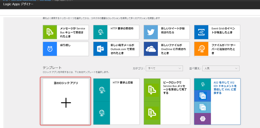The width and height of the screenshot is (260, 128).
Task: Click the plus icon for 空のロジック アプリ
Action: point(66,103)
